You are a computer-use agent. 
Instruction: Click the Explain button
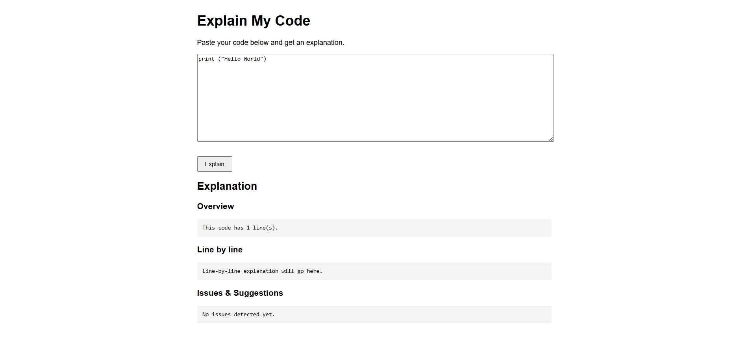[x=215, y=164]
